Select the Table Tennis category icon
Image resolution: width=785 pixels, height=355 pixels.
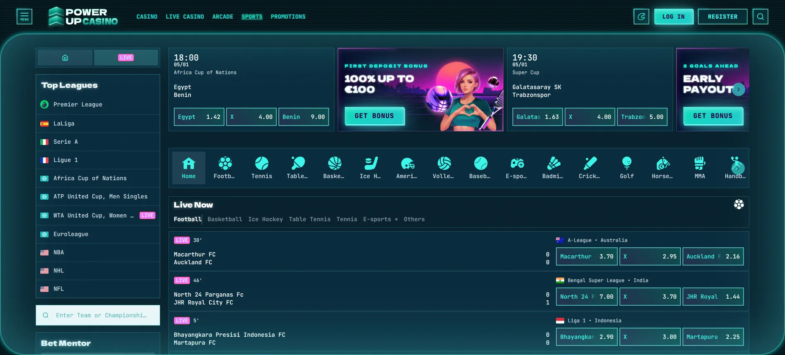click(x=298, y=168)
